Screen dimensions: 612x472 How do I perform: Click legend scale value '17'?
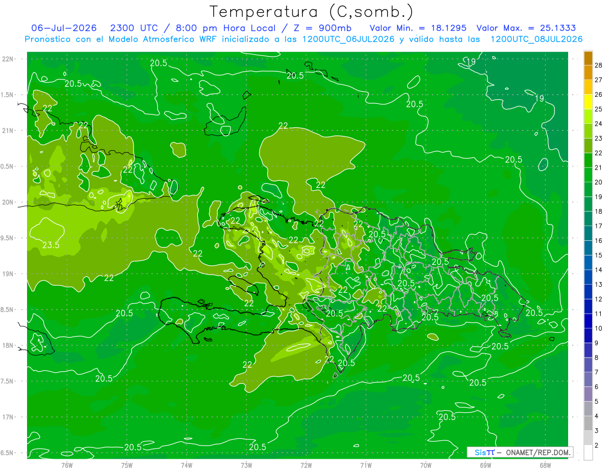point(599,226)
